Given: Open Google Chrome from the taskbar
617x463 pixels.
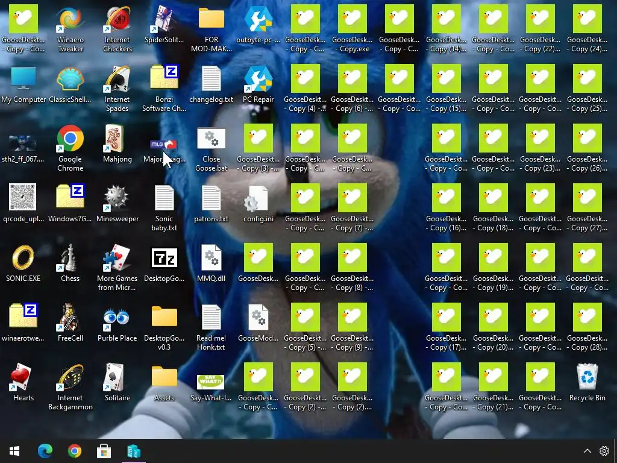Looking at the screenshot, I should (74, 451).
